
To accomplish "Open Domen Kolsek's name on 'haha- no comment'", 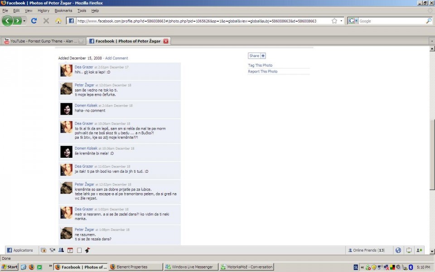I will [86, 106].
